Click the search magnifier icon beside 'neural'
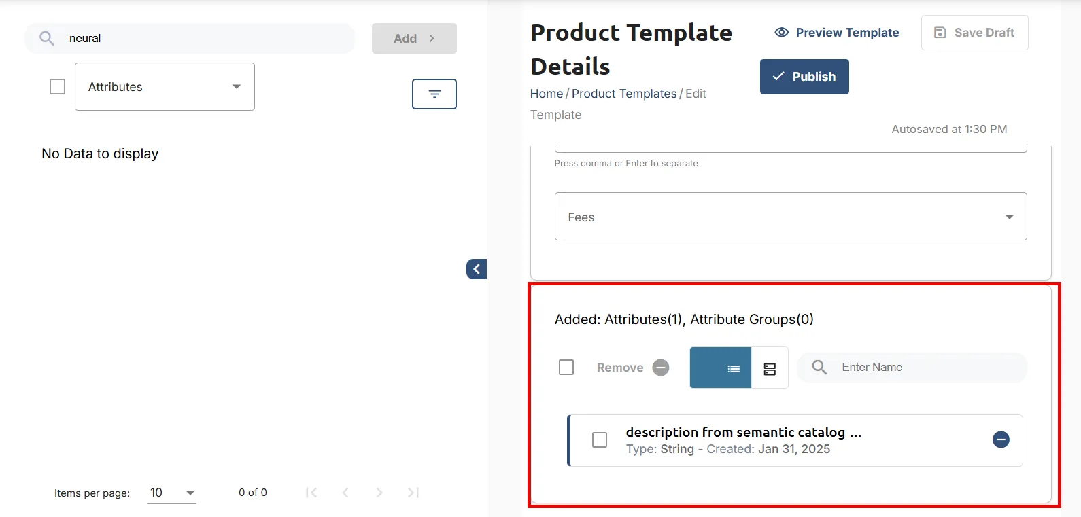 coord(47,39)
